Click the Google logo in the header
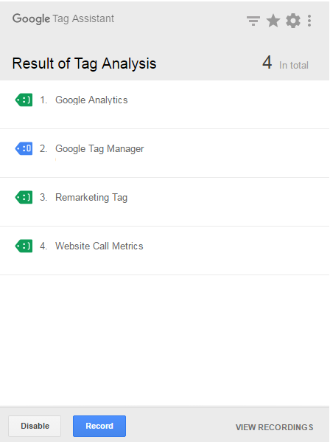330x442 pixels. [31, 19]
